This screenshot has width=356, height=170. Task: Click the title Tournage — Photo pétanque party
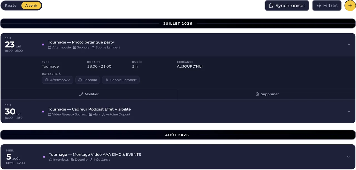(x=81, y=42)
